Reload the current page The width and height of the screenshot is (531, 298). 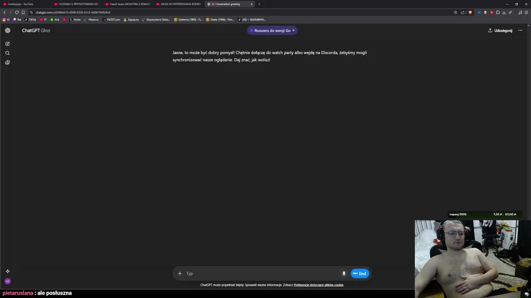(17, 12)
